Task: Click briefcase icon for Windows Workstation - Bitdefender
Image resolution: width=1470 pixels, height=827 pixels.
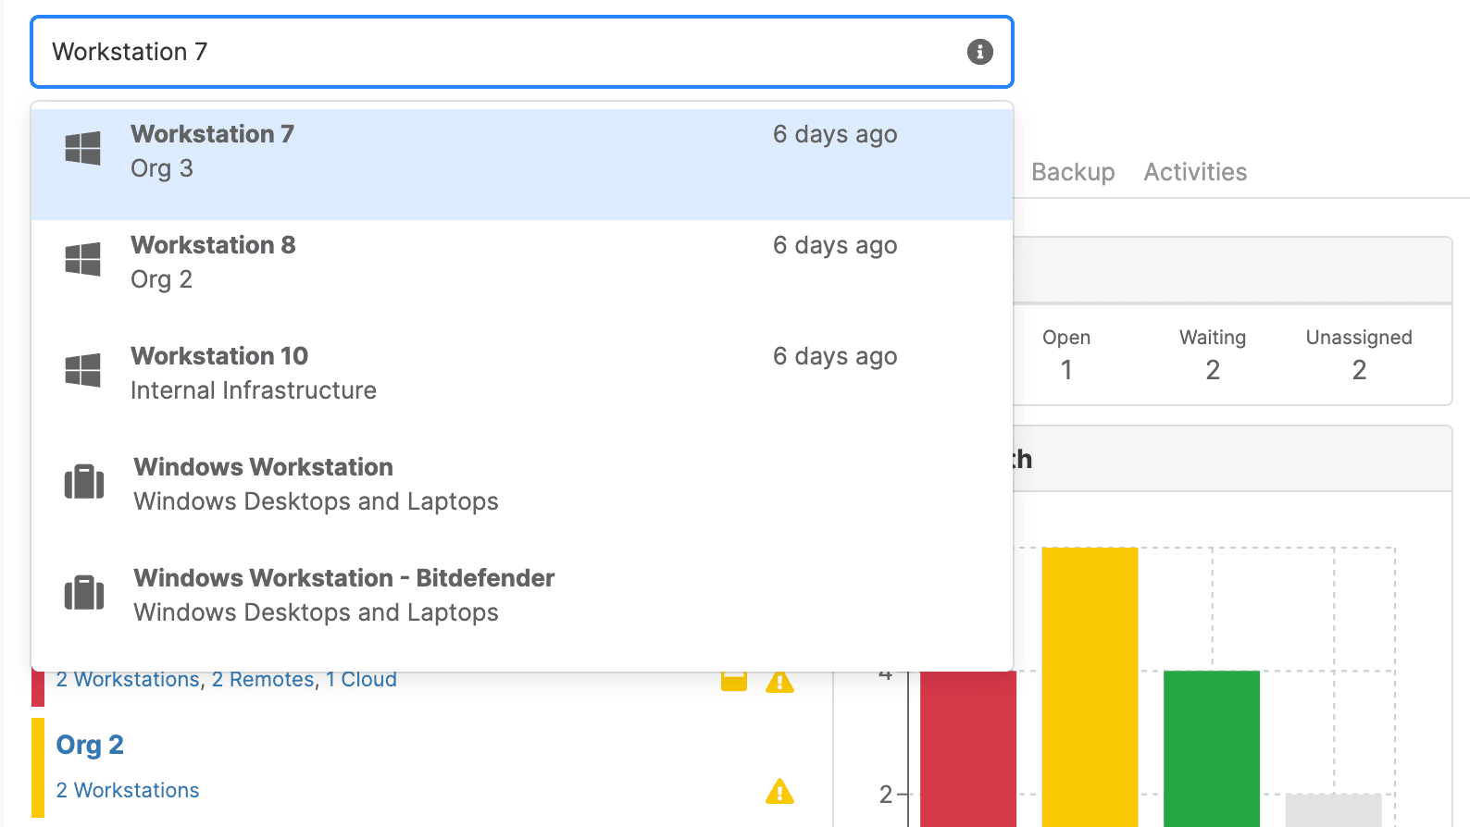Action: click(84, 593)
